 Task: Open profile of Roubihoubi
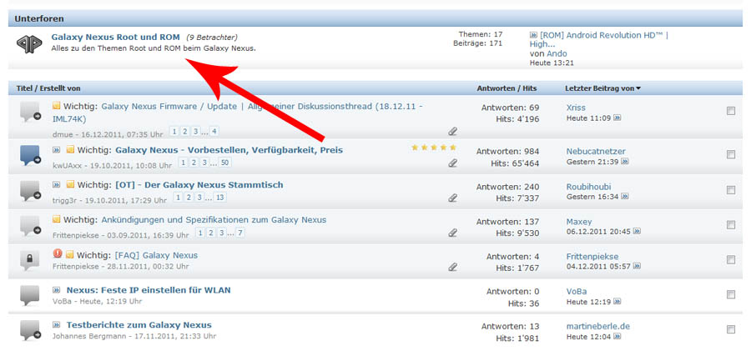(588, 187)
